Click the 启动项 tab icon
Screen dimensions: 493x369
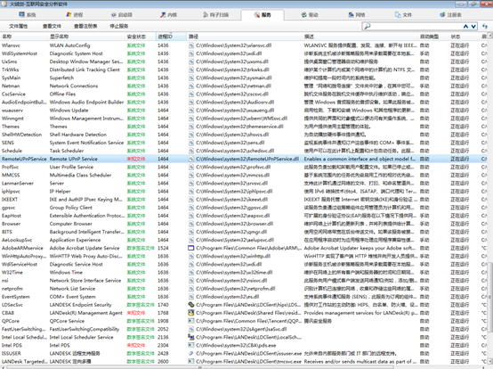[x=114, y=15]
